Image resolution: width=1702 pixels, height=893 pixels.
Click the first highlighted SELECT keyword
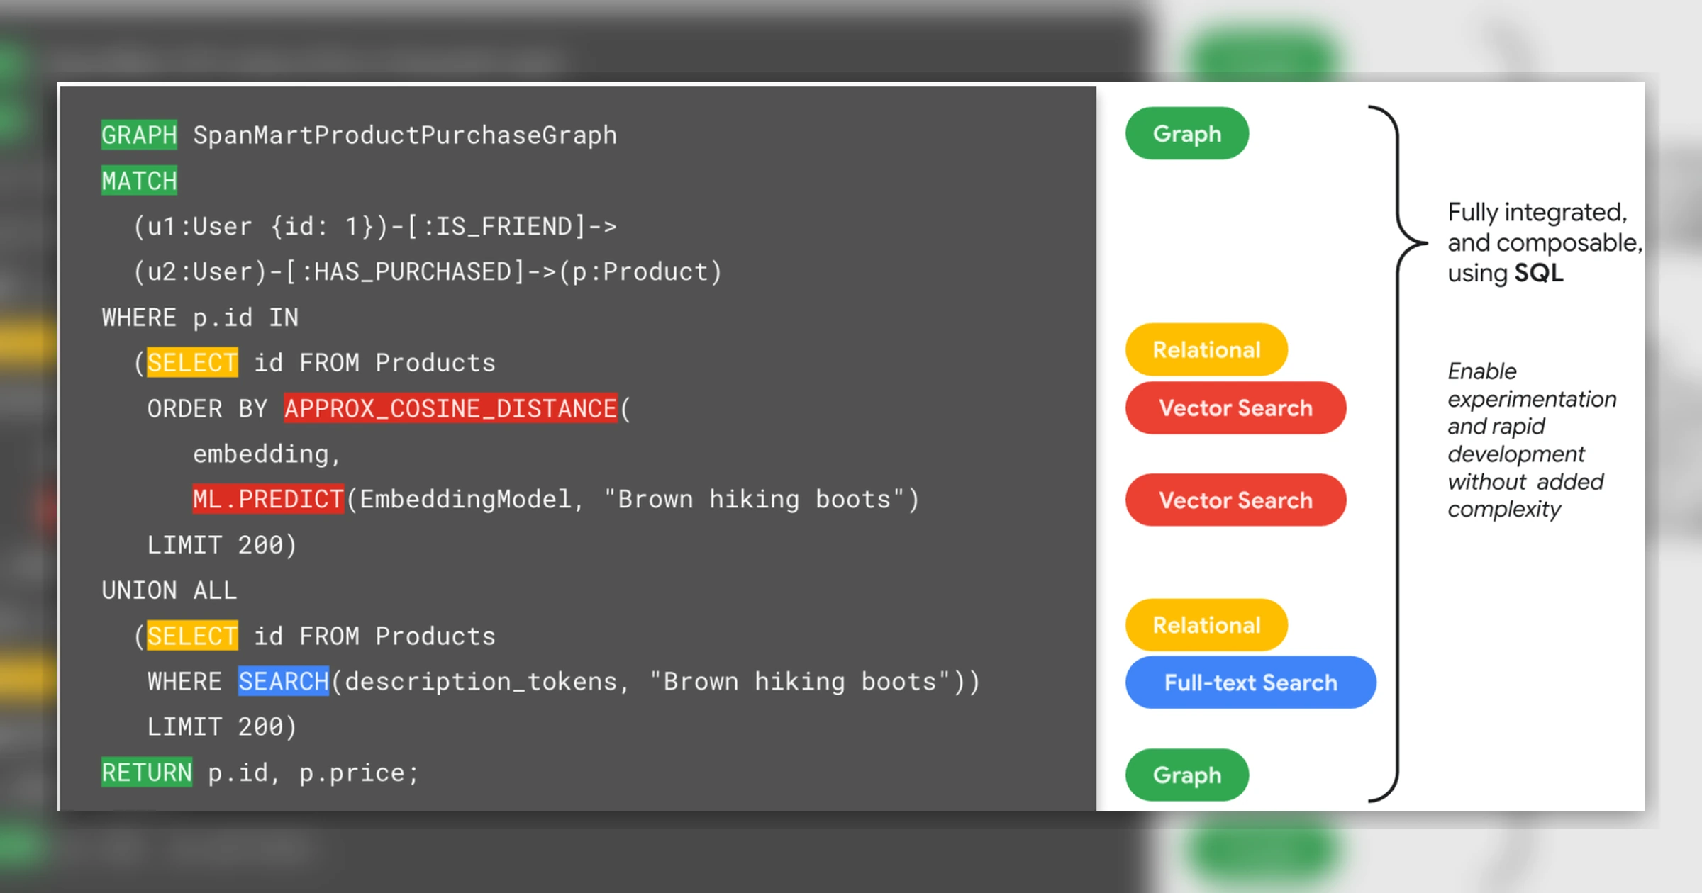pyautogui.click(x=192, y=362)
